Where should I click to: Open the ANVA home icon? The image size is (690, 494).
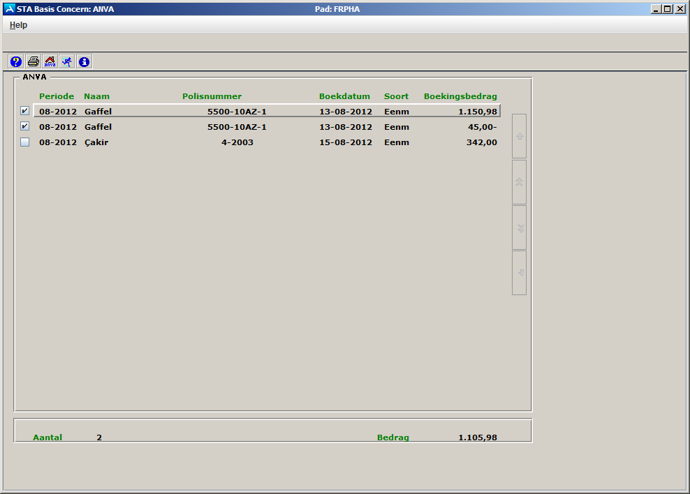[50, 61]
